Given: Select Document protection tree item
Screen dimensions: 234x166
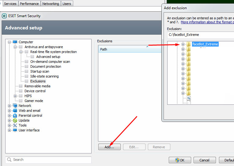Looking at the screenshot, I should [x=46, y=66].
